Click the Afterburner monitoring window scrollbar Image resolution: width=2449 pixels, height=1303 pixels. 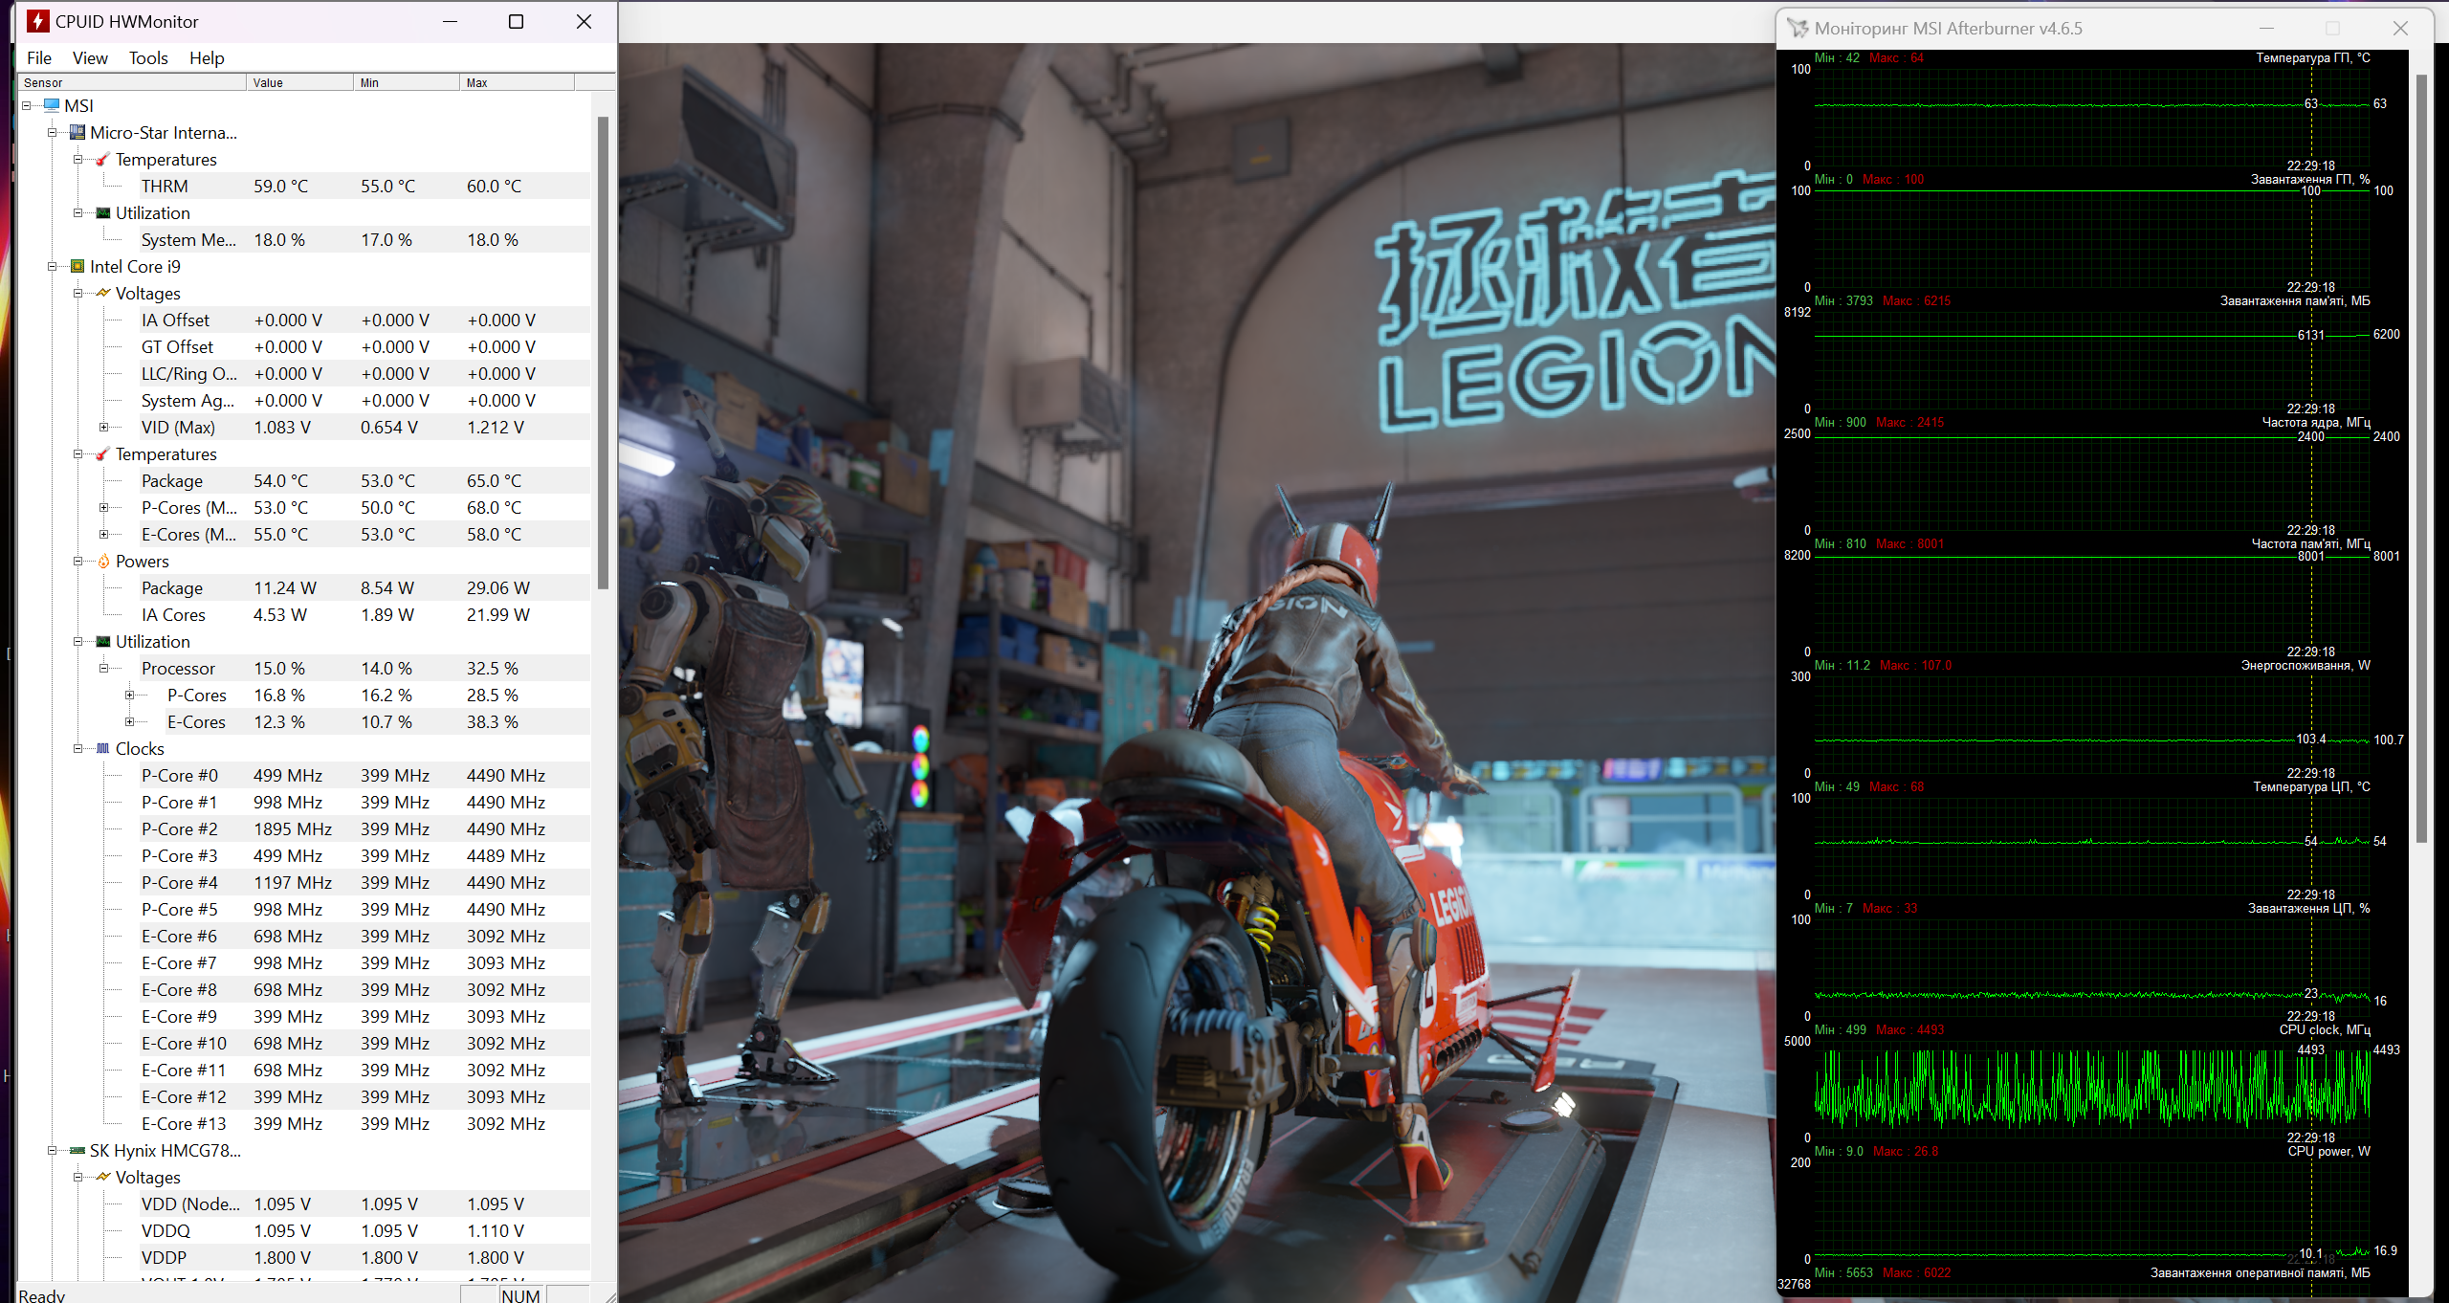[2421, 459]
